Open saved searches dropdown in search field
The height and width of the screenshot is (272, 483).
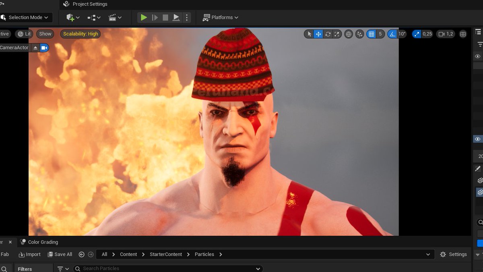tap(258, 268)
